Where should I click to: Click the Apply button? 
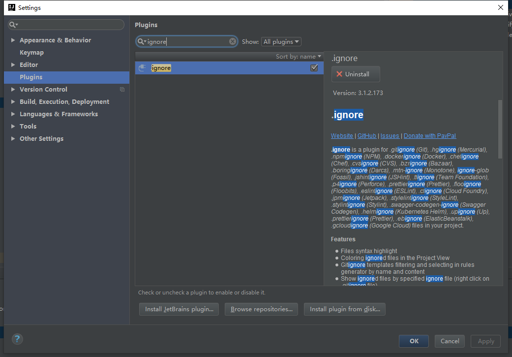tap(485, 341)
